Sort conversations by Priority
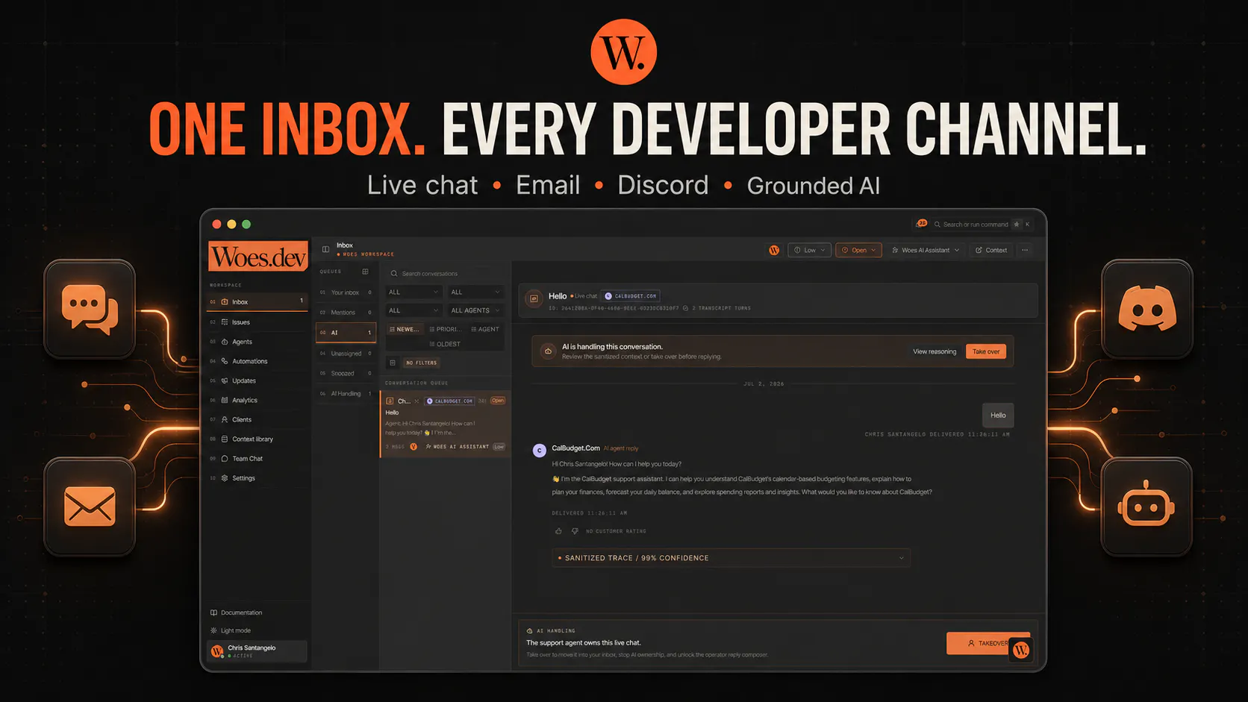This screenshot has width=1248, height=702. 446,329
